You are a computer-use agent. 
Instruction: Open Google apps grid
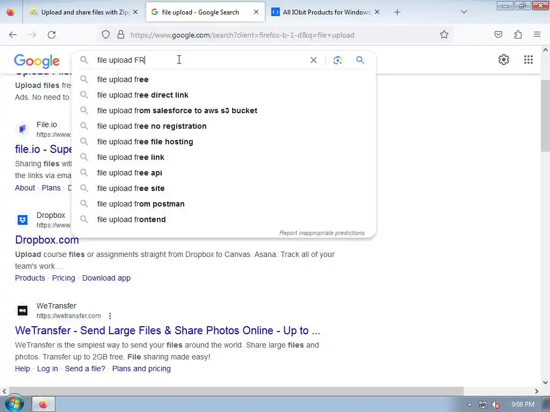click(x=529, y=60)
